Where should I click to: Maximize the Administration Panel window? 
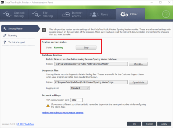point(161,2)
